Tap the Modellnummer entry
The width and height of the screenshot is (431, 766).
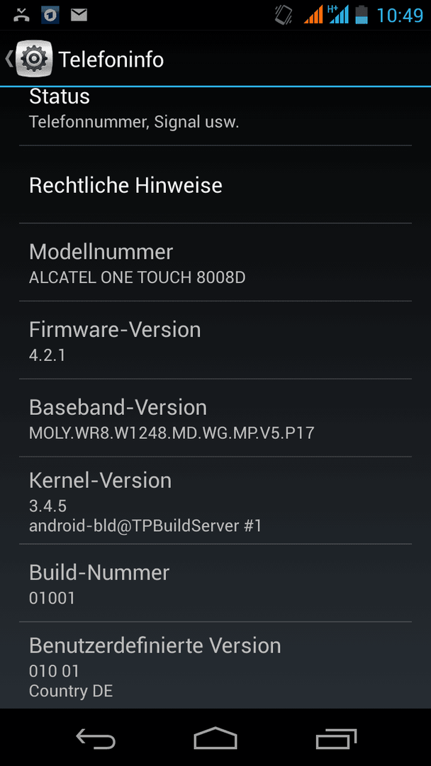(x=216, y=262)
